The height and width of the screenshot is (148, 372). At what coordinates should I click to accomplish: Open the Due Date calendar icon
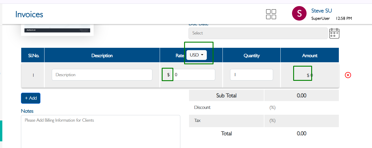(334, 33)
